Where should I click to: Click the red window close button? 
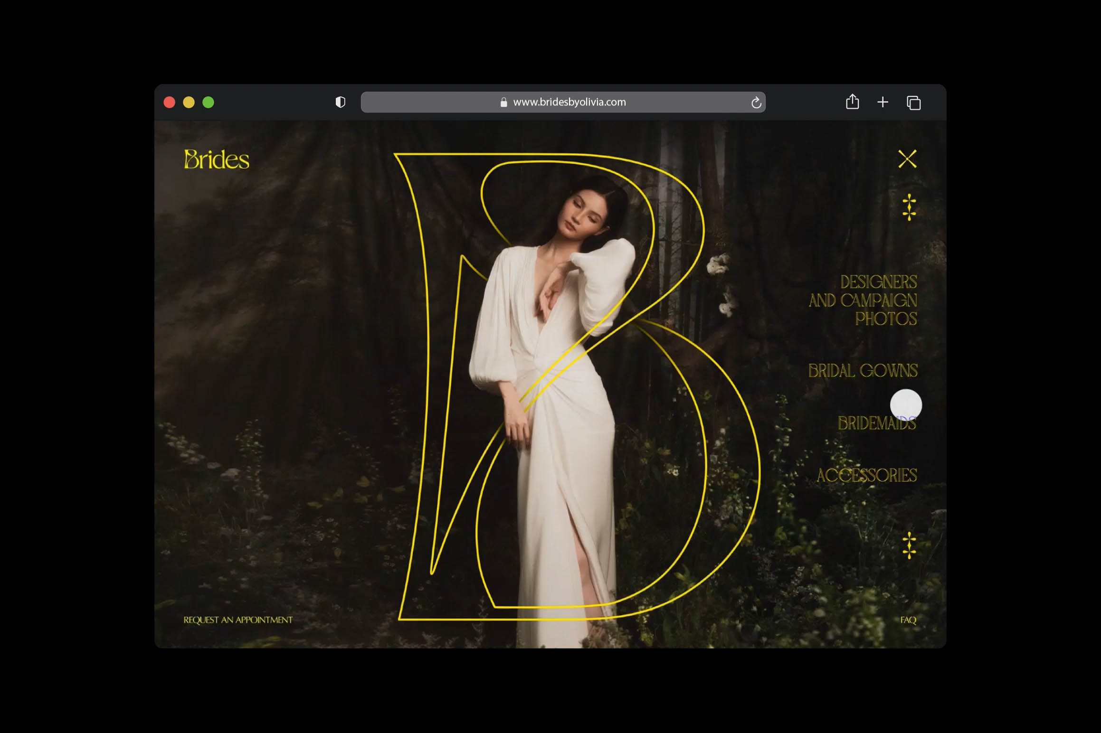(169, 103)
